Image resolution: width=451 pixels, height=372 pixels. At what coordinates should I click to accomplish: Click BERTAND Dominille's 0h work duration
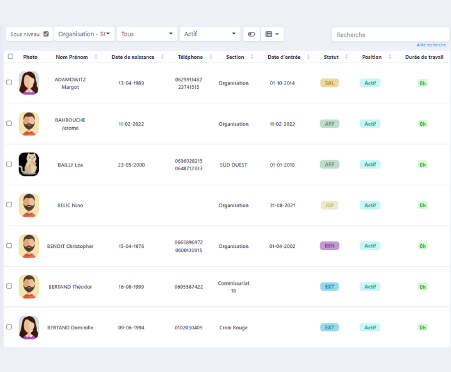click(423, 328)
